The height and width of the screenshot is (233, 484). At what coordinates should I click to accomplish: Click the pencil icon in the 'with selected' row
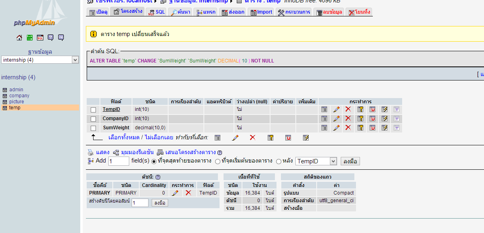pyautogui.click(x=235, y=138)
